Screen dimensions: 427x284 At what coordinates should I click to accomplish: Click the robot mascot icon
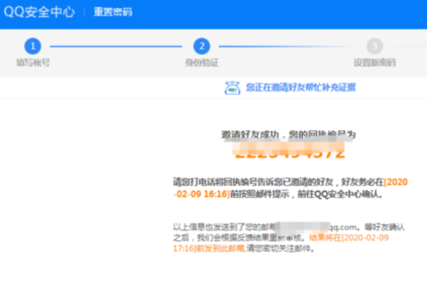tap(232, 88)
